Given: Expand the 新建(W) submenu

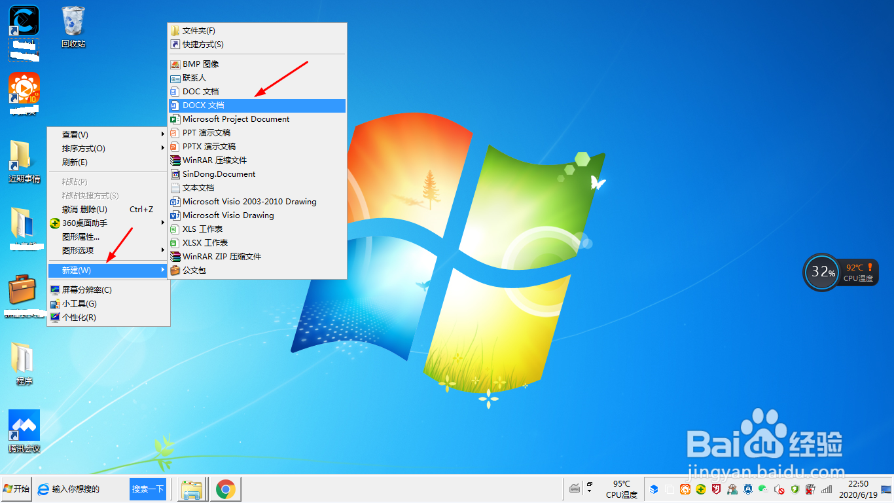Looking at the screenshot, I should [x=108, y=270].
